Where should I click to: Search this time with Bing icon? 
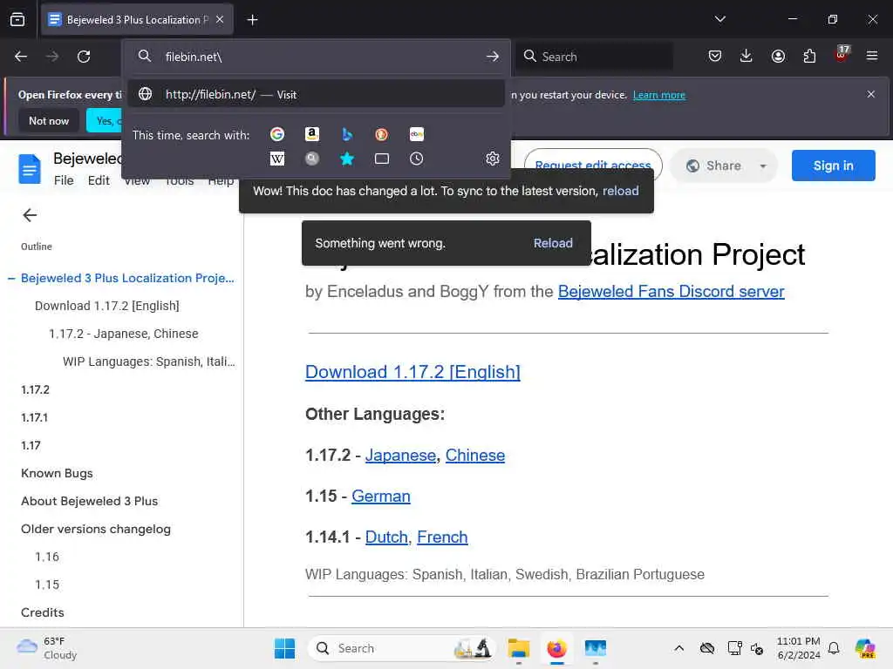point(347,134)
